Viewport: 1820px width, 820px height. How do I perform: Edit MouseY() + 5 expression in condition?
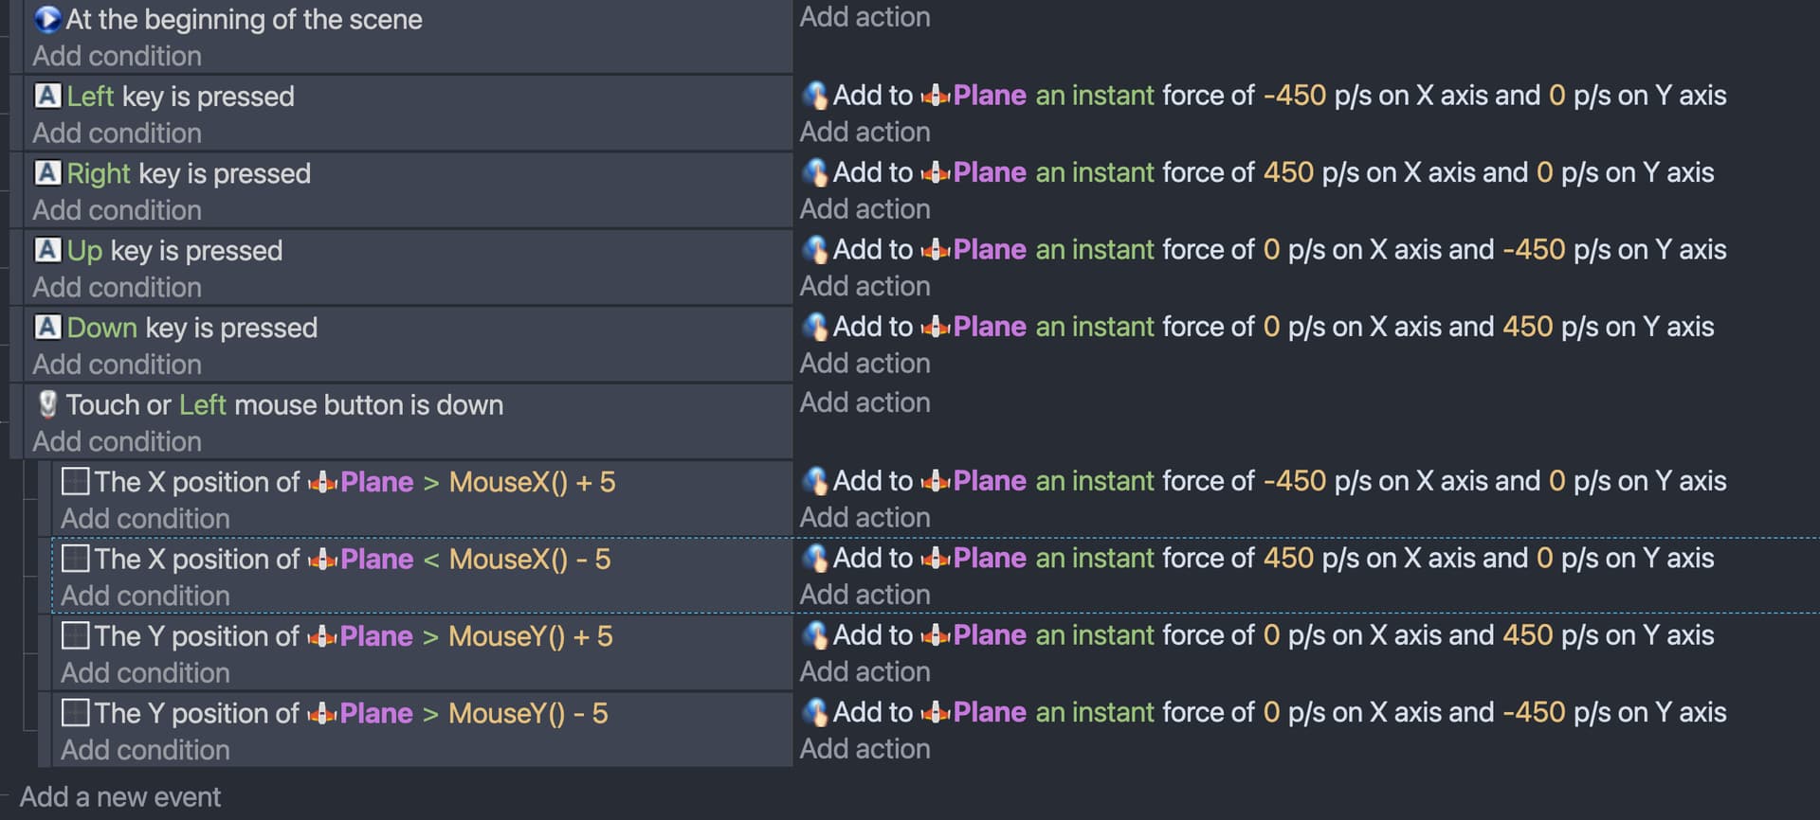coord(530,635)
